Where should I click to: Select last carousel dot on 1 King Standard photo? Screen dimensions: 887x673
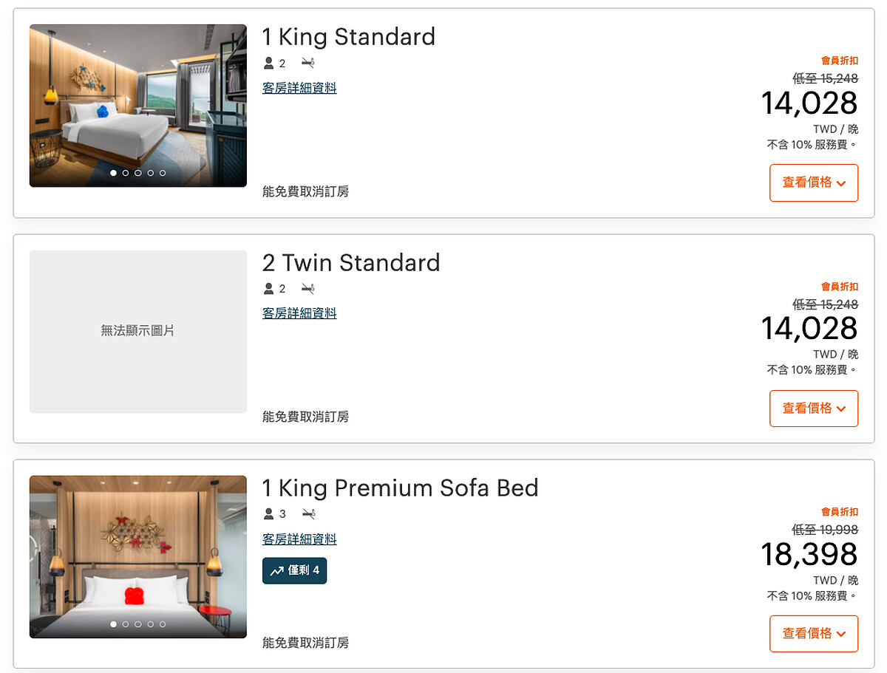click(x=163, y=173)
